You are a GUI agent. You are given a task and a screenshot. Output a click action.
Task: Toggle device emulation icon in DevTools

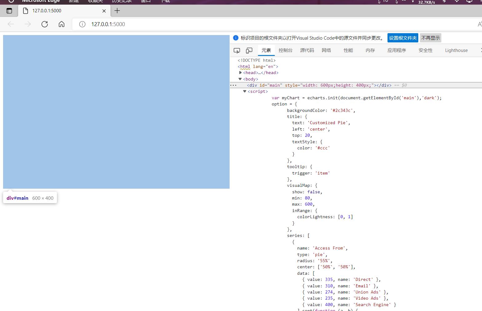click(249, 50)
